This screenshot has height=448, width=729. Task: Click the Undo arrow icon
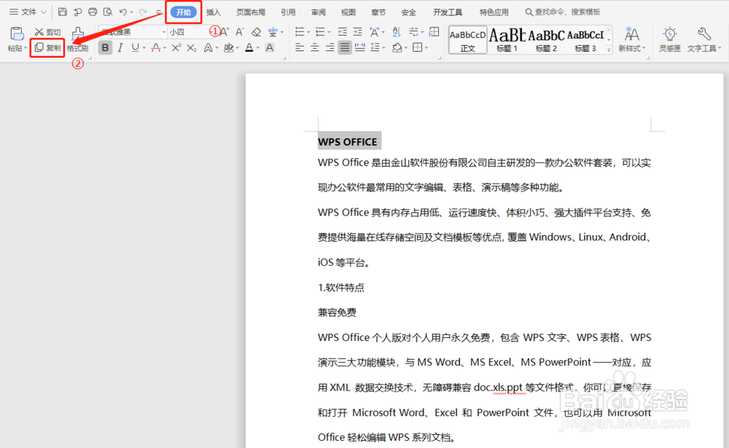click(122, 12)
